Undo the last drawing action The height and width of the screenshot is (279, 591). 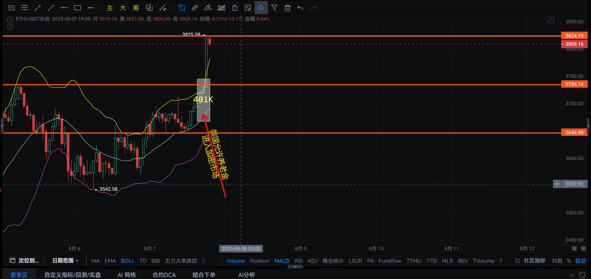tap(300, 8)
